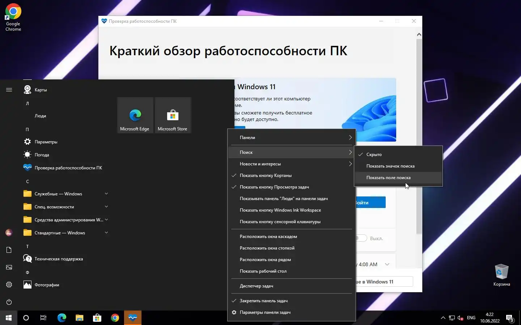Open Люди app entry
521x325 pixels.
(x=66, y=116)
